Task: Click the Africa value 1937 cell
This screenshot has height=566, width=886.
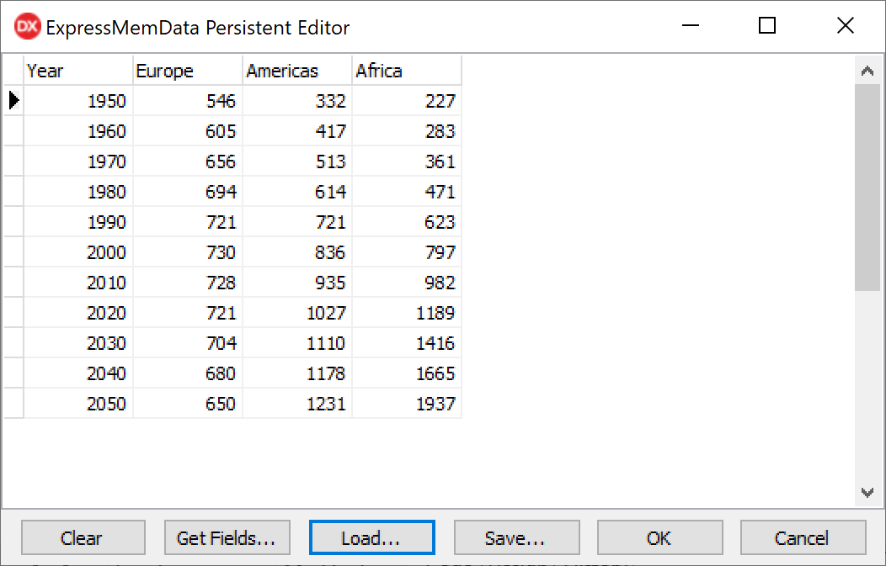Action: [407, 404]
